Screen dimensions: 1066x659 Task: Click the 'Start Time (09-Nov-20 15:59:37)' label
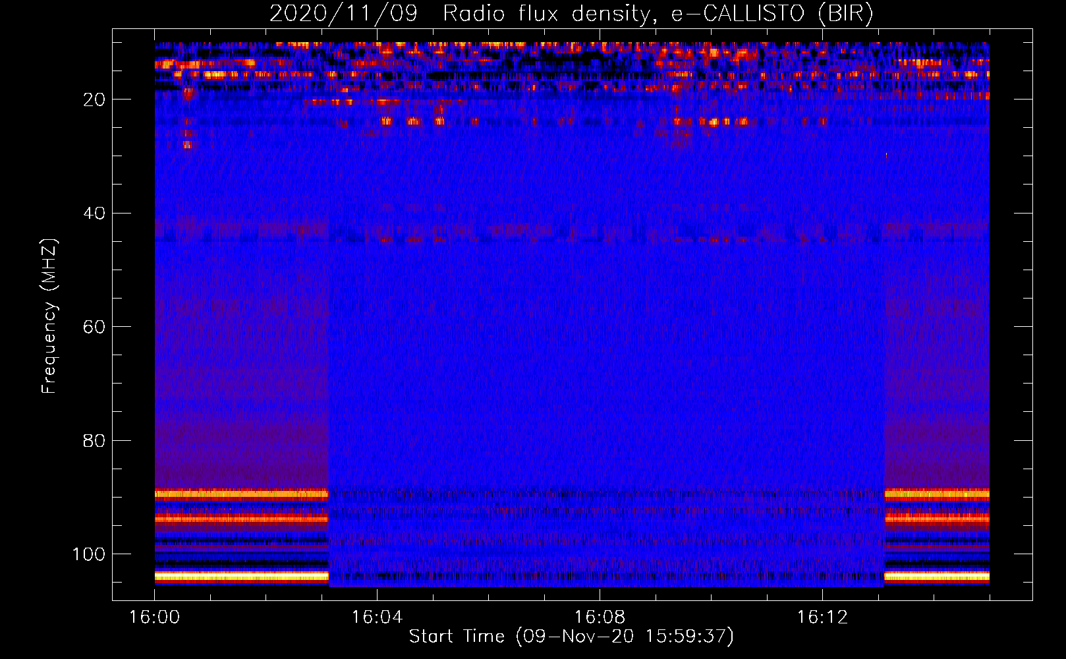(x=571, y=637)
